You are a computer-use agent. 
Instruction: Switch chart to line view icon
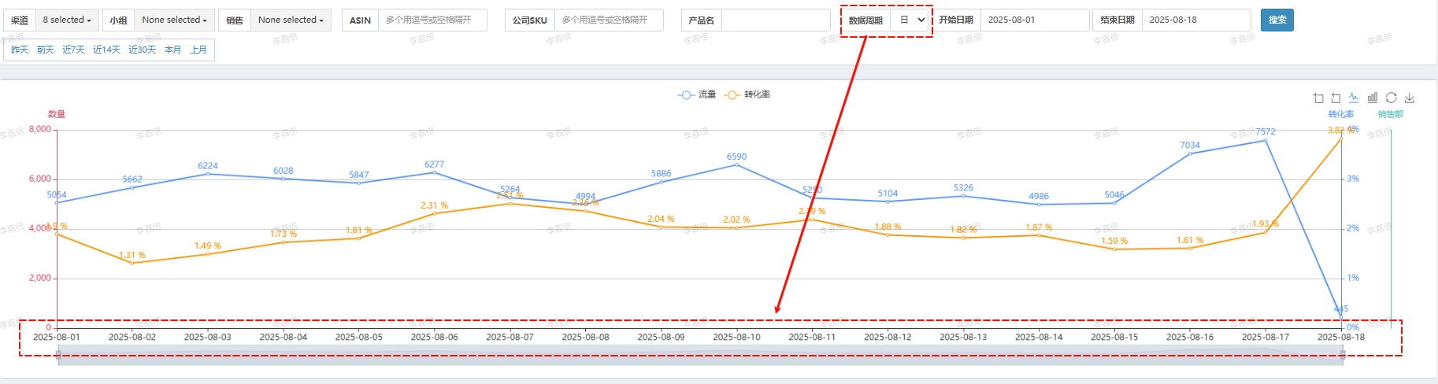(x=1354, y=98)
